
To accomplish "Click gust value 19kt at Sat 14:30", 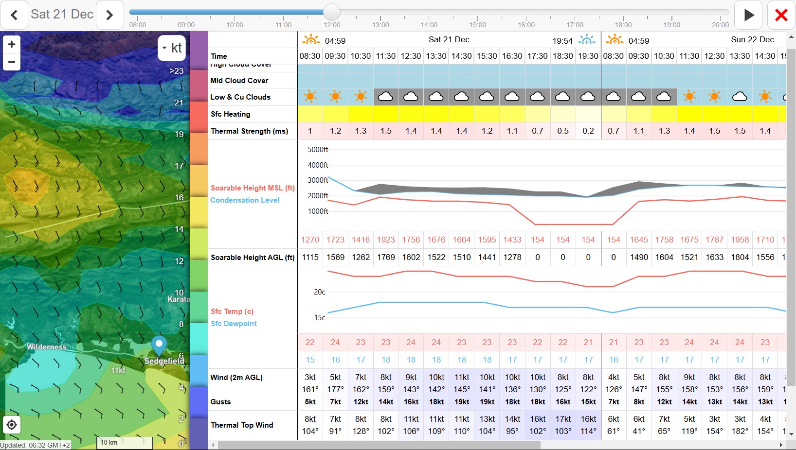I will (x=462, y=402).
